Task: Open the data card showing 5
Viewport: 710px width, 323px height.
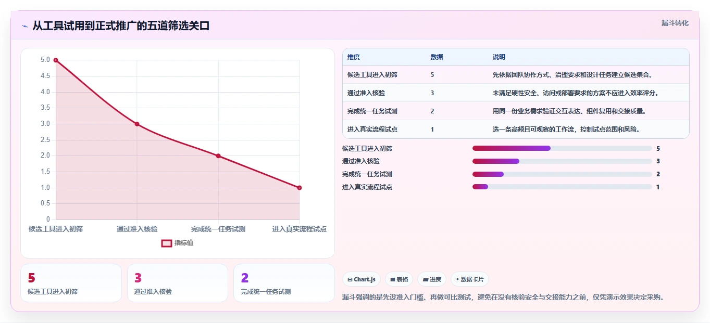Action: point(71,283)
